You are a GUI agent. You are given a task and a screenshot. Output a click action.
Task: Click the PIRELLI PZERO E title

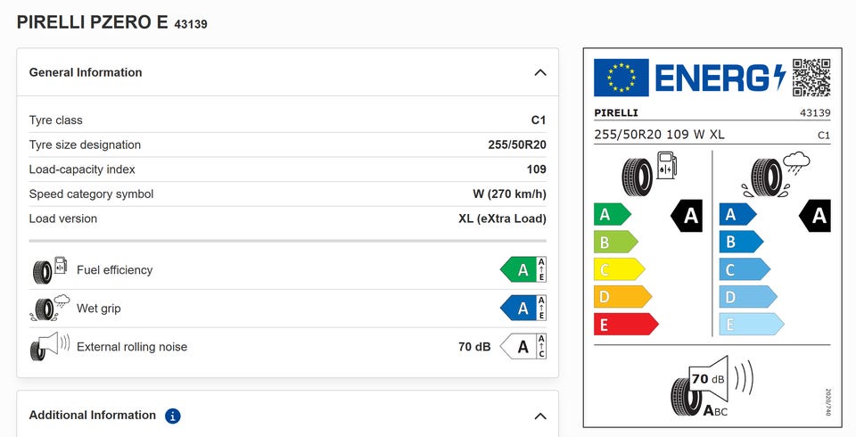92,22
